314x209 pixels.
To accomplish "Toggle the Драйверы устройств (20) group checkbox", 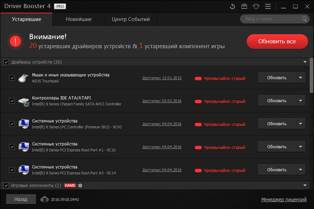I will tap(6, 62).
